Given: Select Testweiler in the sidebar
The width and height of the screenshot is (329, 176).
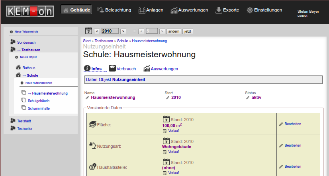Looking at the screenshot, I should 25,128.
